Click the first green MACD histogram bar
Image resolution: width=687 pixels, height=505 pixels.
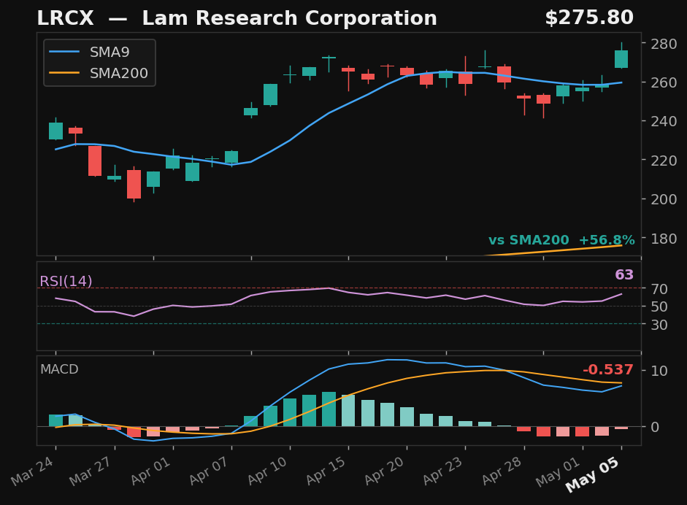pyautogui.click(x=55, y=420)
